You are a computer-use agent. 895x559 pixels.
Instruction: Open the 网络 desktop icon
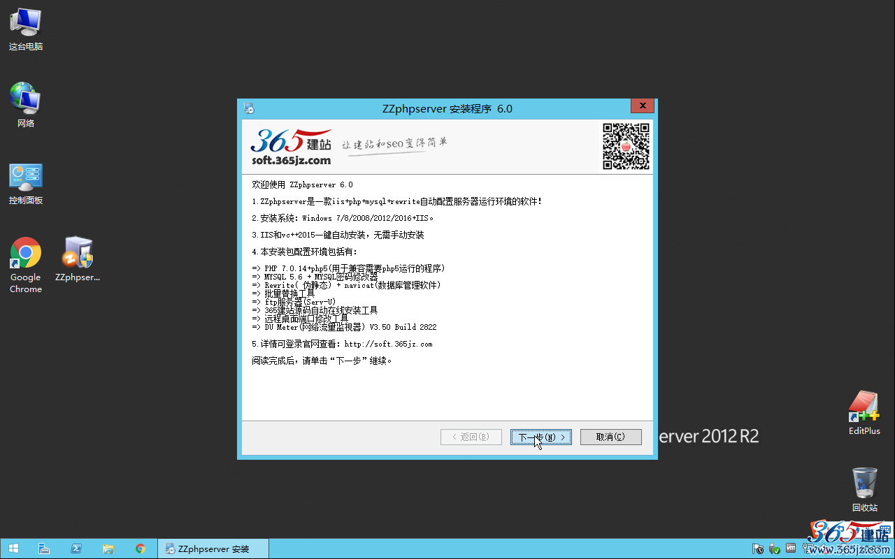[26, 106]
